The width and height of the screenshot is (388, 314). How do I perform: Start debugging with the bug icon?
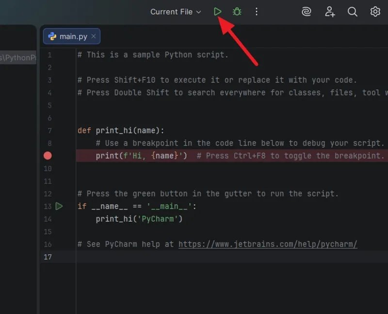pos(237,11)
